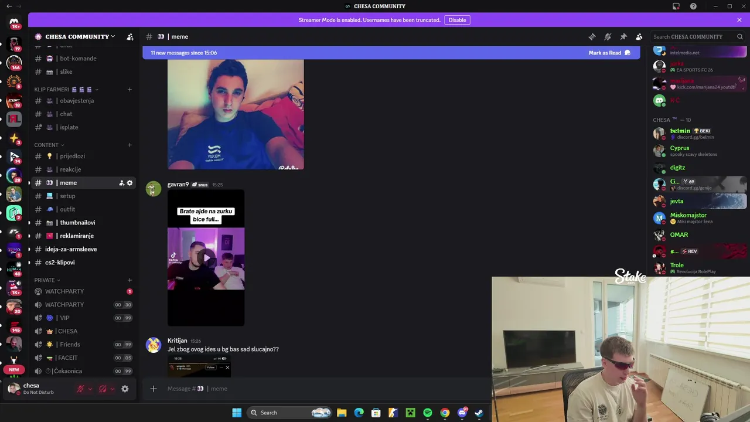Toggle microphone mute in user panel
The height and width of the screenshot is (422, 750).
click(x=81, y=389)
